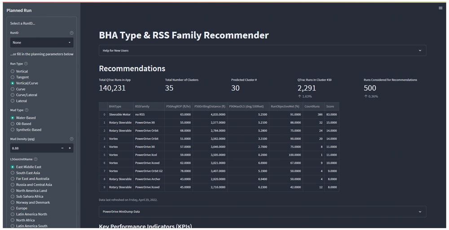Click the help icon next to RunID
The width and height of the screenshot is (449, 230).
71,33
